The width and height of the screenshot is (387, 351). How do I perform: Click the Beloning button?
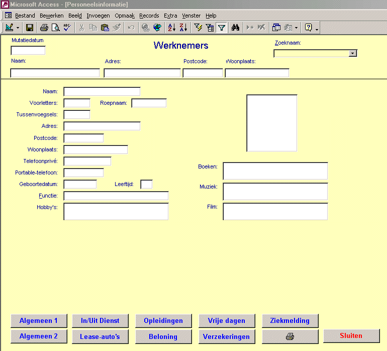163,336
